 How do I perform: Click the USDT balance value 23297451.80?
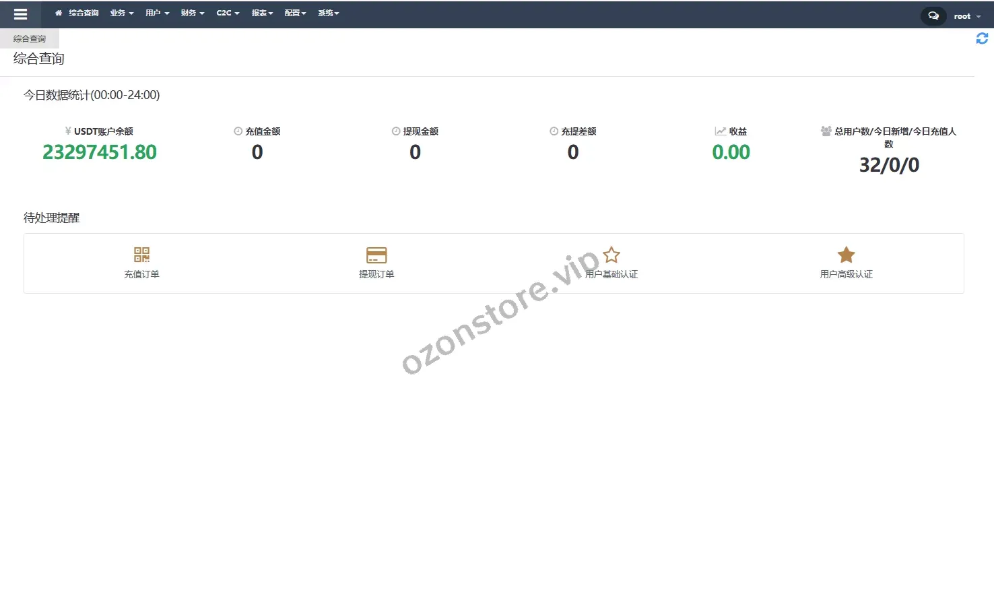[100, 152]
